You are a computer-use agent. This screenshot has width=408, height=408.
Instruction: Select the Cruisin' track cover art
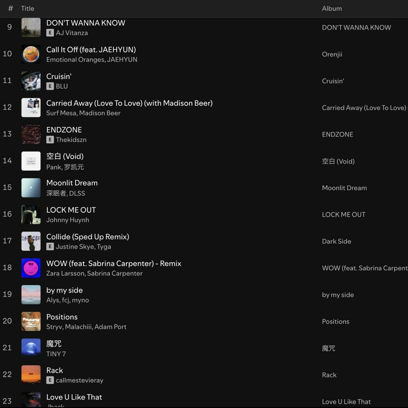tap(31, 81)
